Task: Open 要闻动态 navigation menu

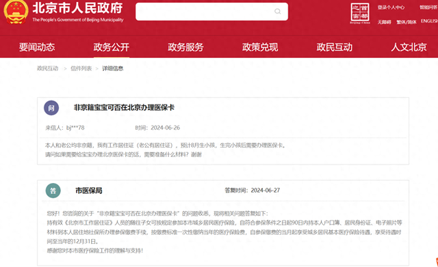Action: click(x=37, y=47)
